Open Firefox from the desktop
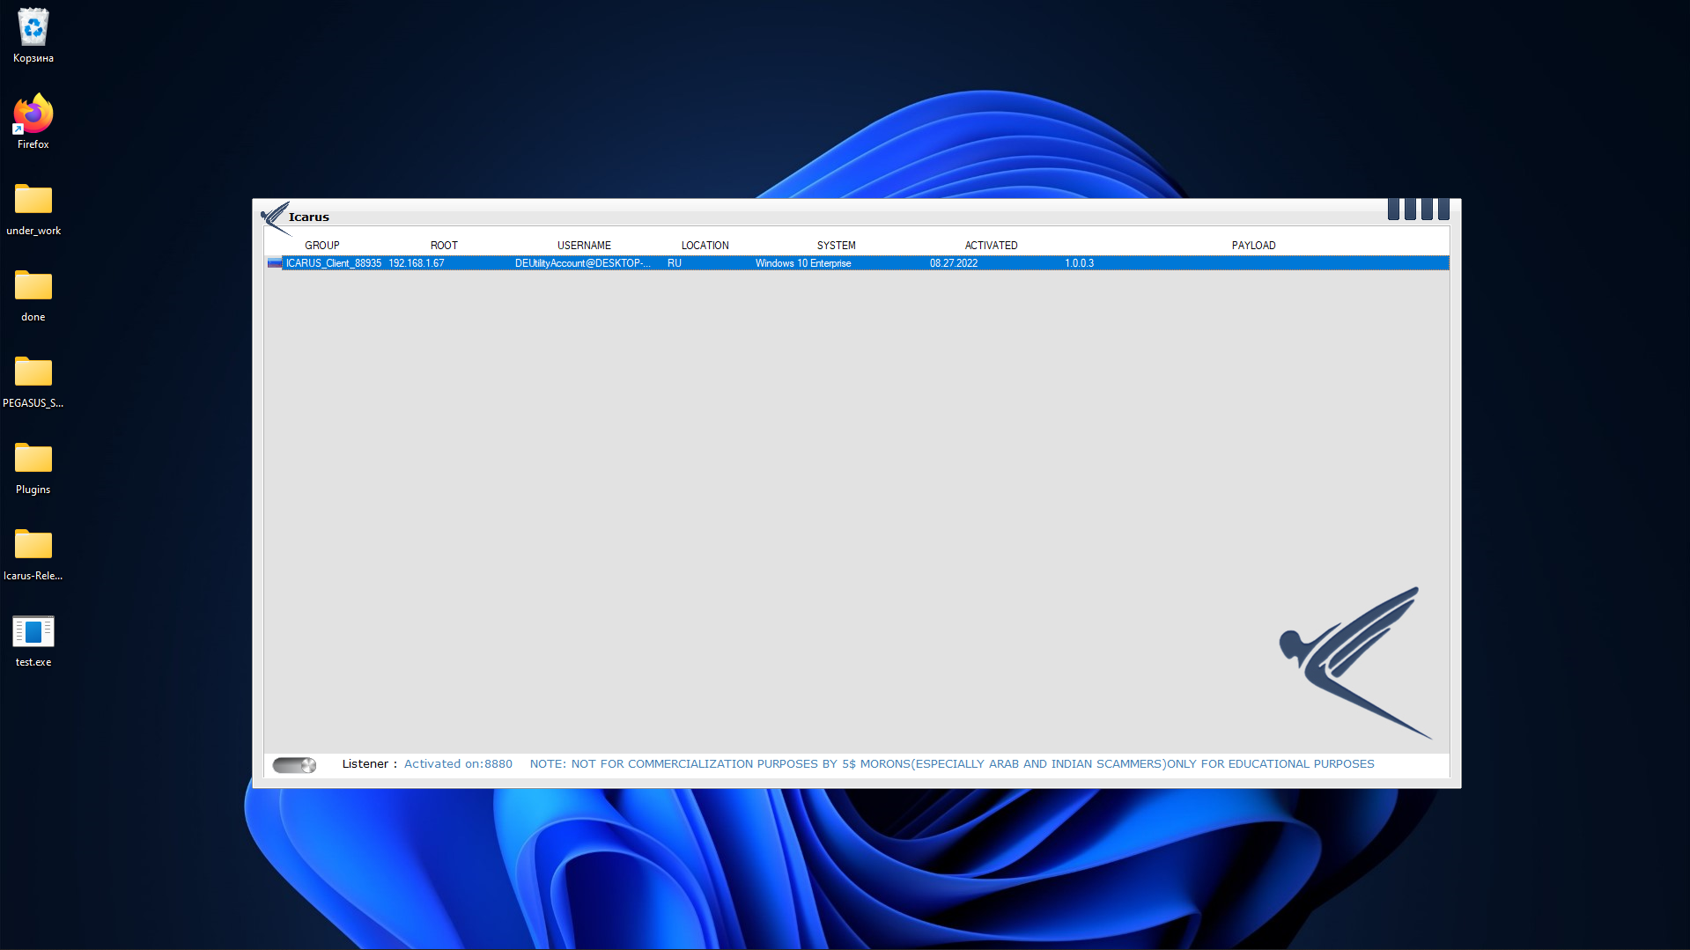This screenshot has width=1690, height=950. click(33, 114)
